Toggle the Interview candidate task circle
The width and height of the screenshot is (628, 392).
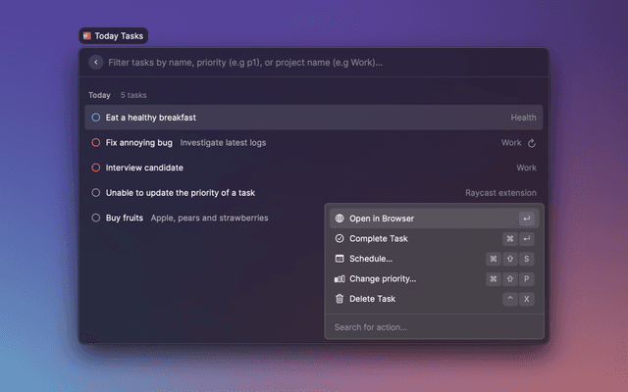(95, 168)
